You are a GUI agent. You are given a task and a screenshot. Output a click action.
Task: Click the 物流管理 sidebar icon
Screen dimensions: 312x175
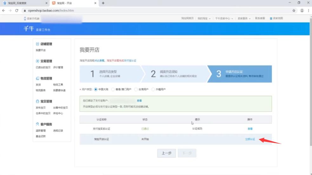click(37, 78)
